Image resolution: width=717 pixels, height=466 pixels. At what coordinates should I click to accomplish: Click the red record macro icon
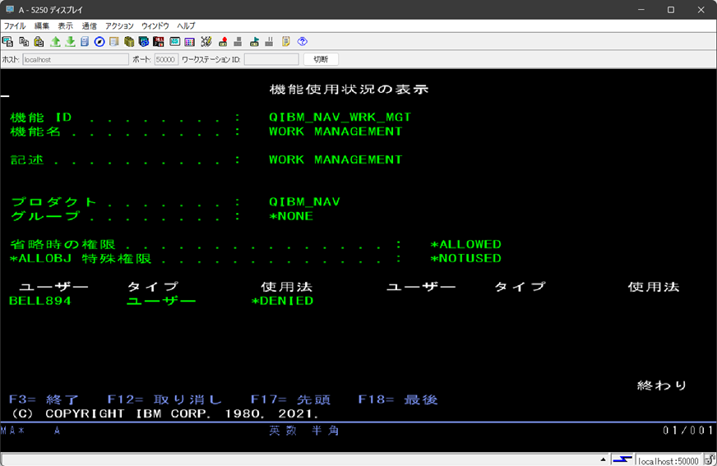[223, 41]
